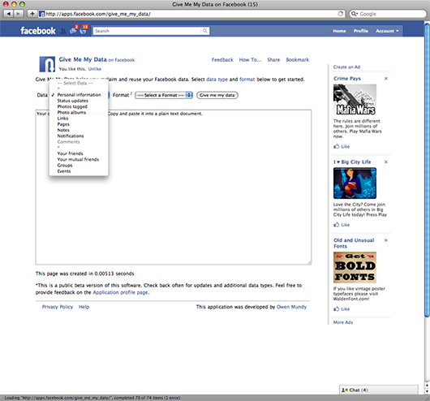Click the search magnifier icon in Facebook bar
This screenshot has height=401, width=430.
pyautogui.click(x=204, y=31)
